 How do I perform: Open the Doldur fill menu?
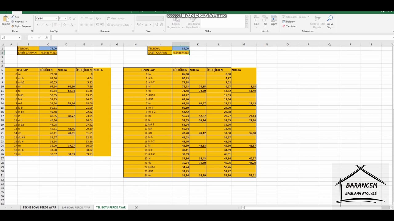(289, 21)
